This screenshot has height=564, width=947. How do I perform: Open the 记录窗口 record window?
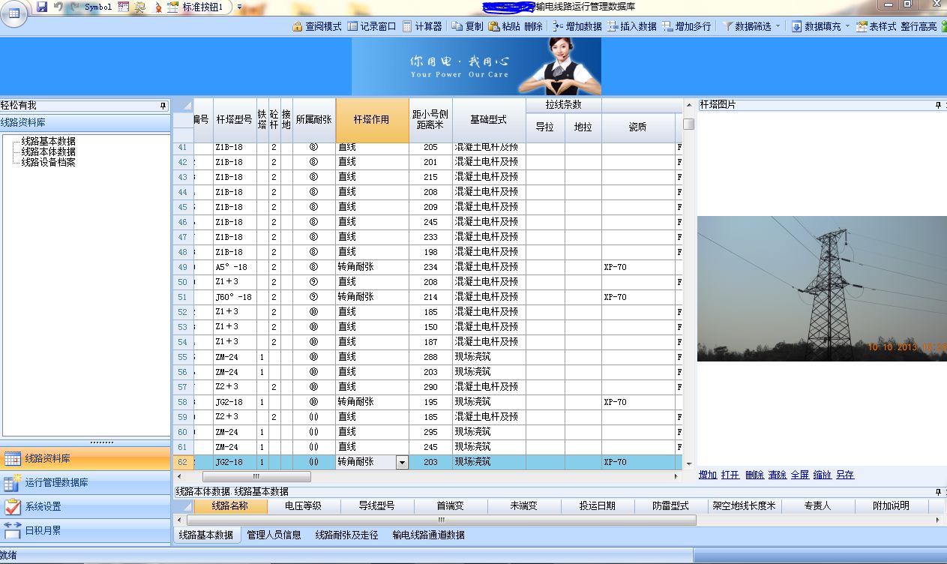pyautogui.click(x=372, y=26)
